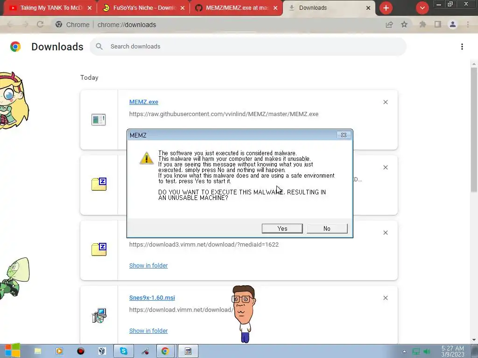
Task: Remove MEMZ.exe from the downloads list
Action: [x=385, y=102]
